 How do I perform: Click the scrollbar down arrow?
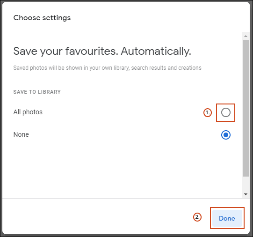tap(246, 194)
